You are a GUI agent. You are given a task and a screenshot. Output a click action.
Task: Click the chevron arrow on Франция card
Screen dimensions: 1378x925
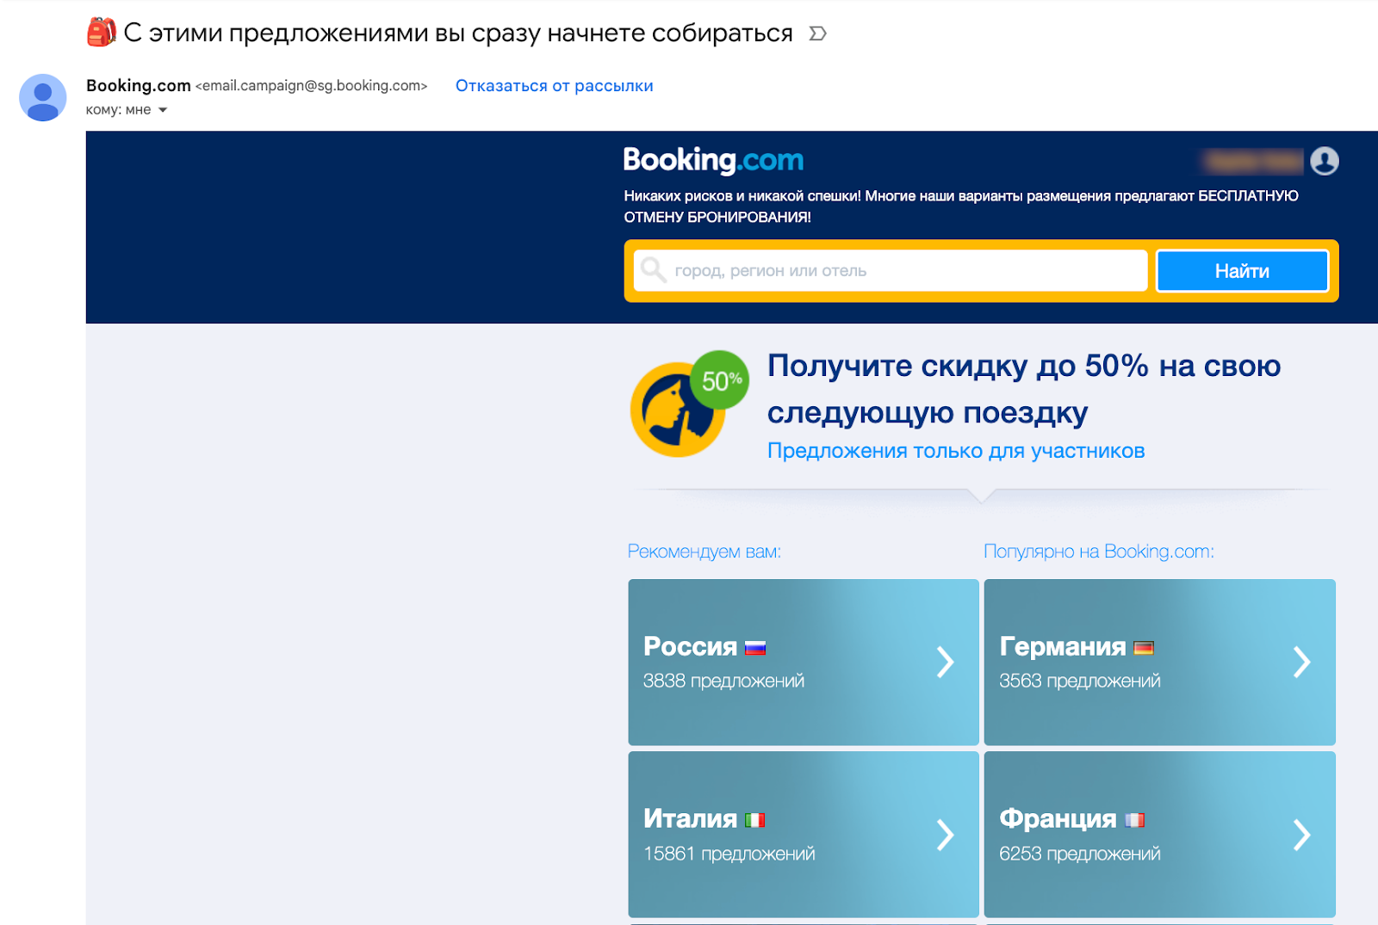point(1301,834)
